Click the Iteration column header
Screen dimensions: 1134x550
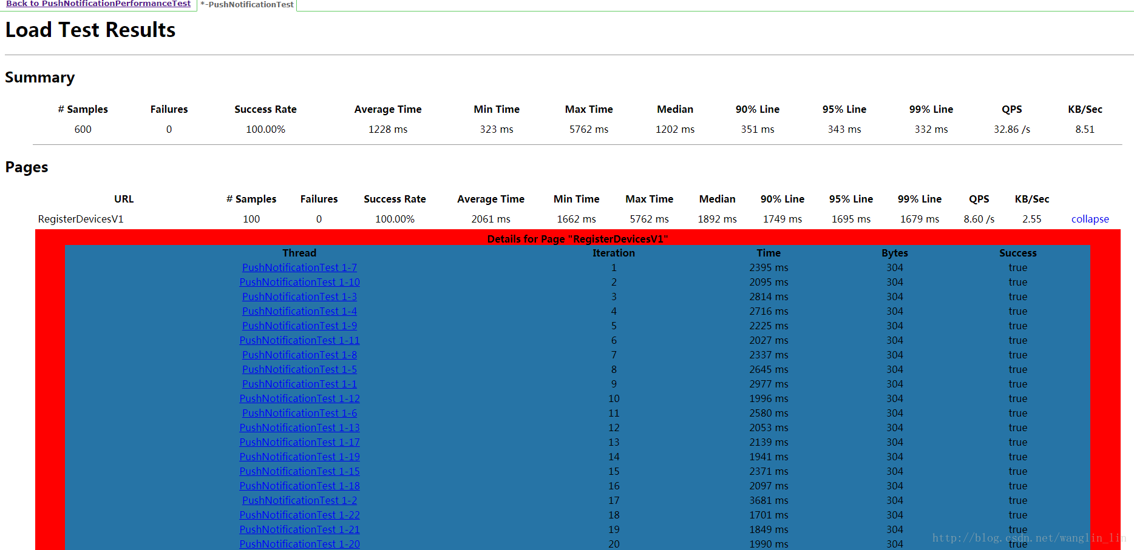tap(614, 253)
